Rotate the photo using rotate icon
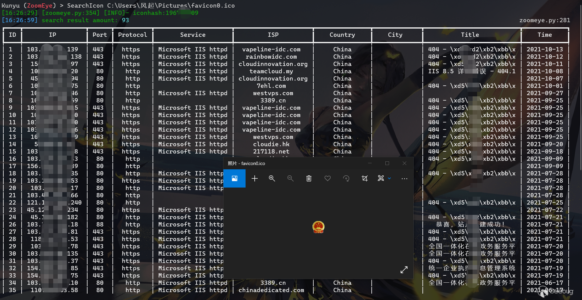The height and width of the screenshot is (300, 582). pos(346,178)
